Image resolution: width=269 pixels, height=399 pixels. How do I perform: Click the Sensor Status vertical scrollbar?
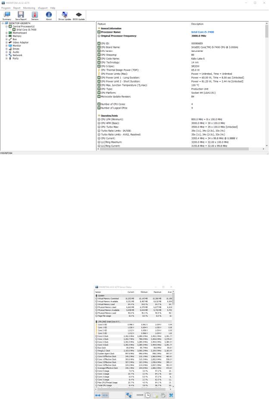coord(173,299)
